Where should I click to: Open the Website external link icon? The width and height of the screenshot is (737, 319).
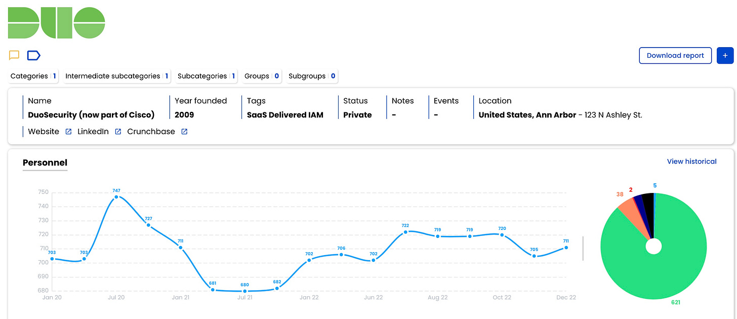[68, 132]
